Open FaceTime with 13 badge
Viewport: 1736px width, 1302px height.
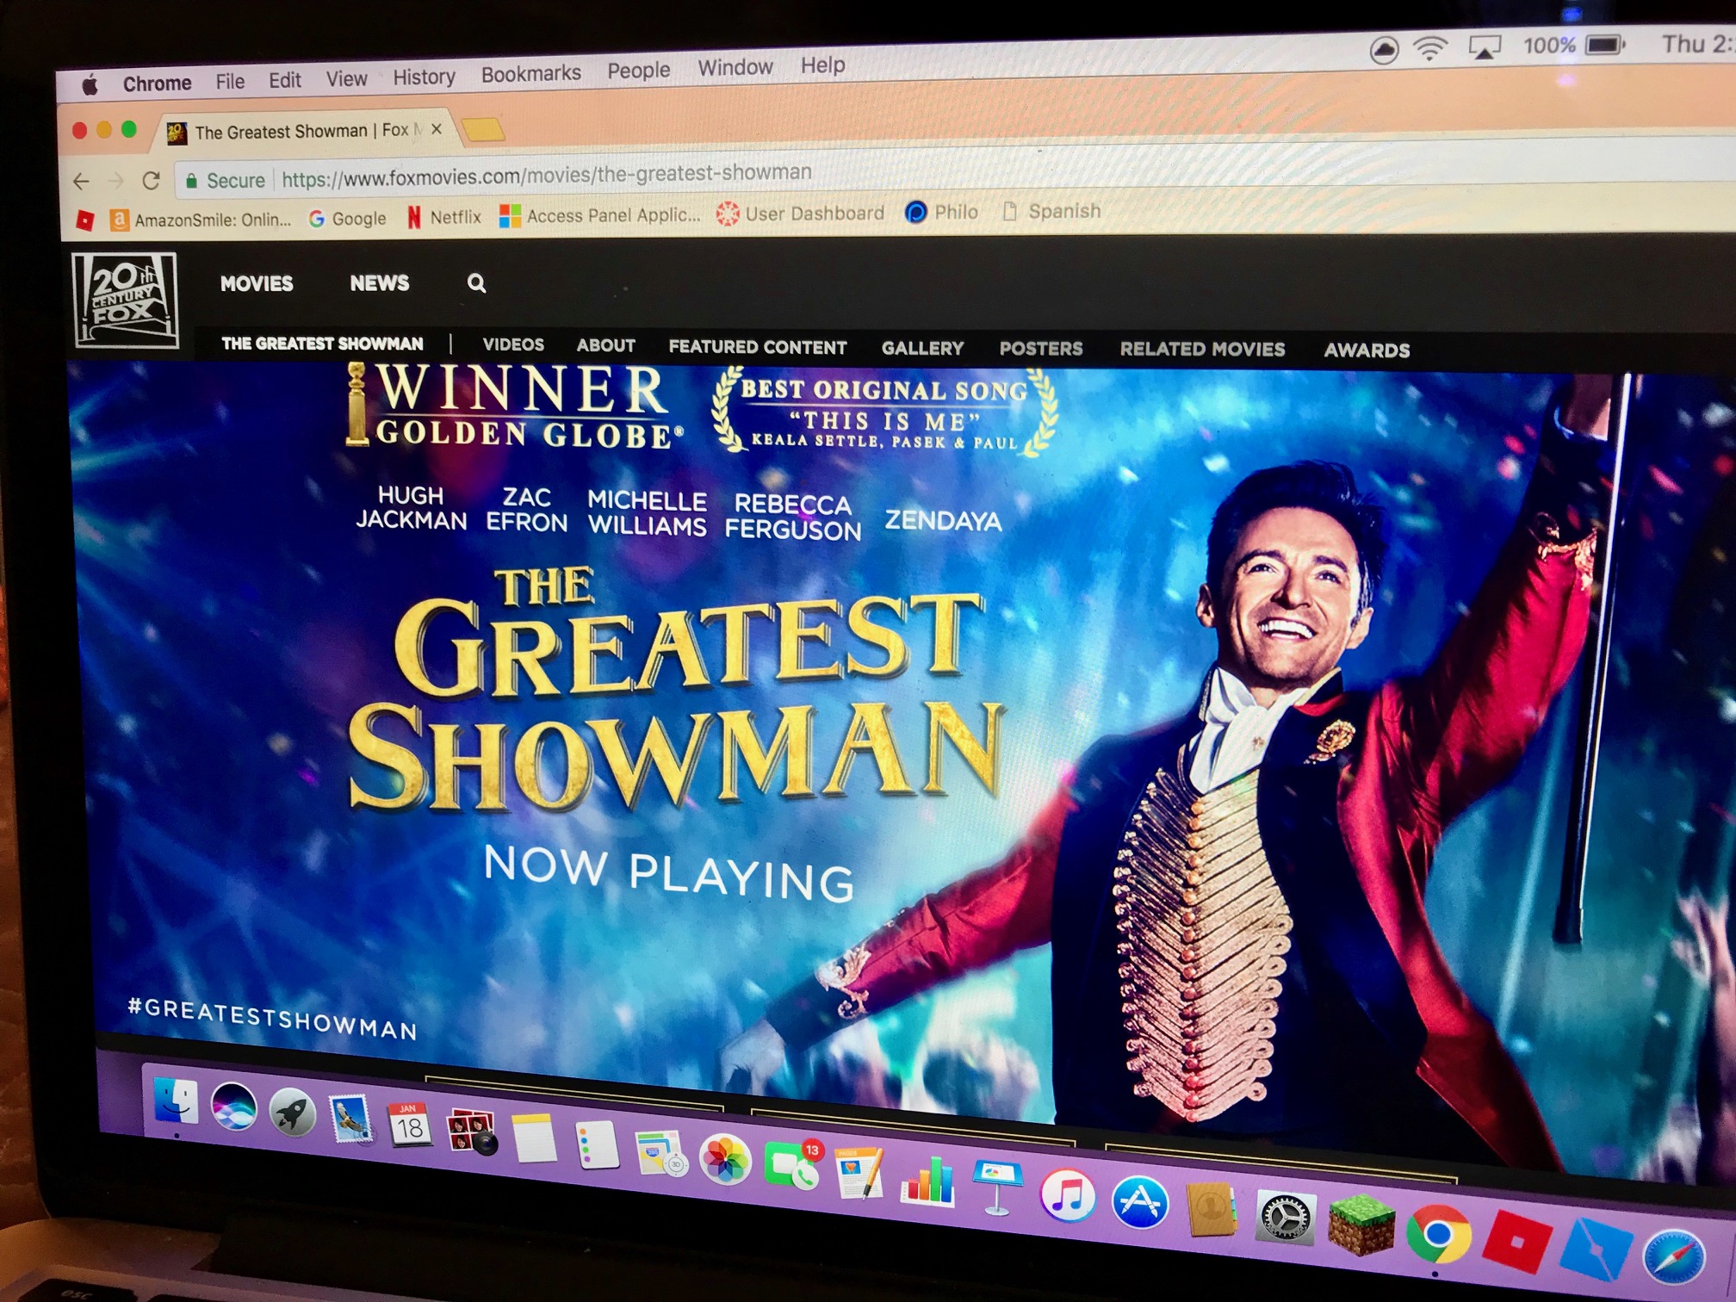(x=791, y=1165)
